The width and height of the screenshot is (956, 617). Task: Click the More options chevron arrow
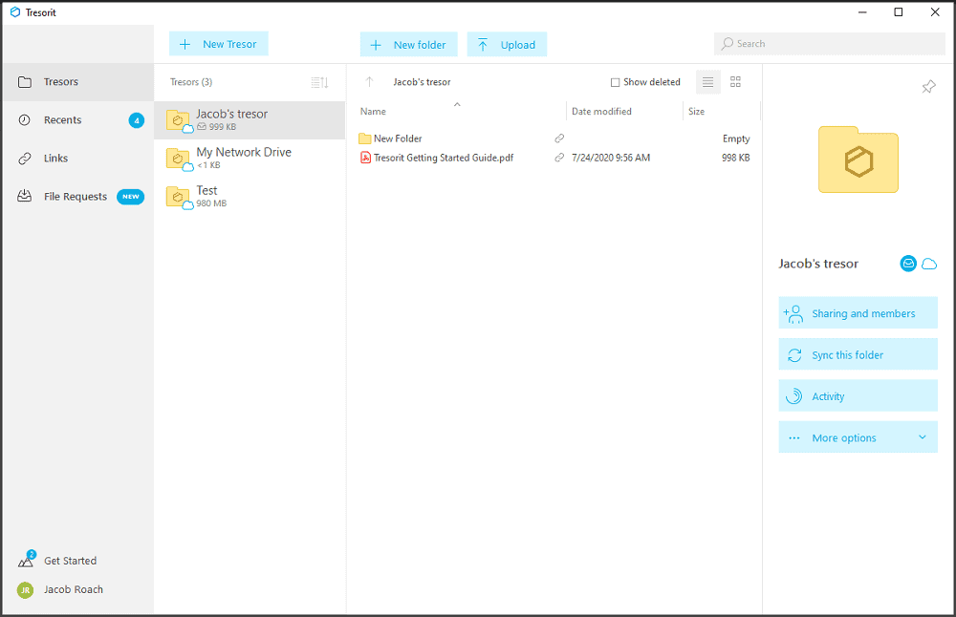923,437
